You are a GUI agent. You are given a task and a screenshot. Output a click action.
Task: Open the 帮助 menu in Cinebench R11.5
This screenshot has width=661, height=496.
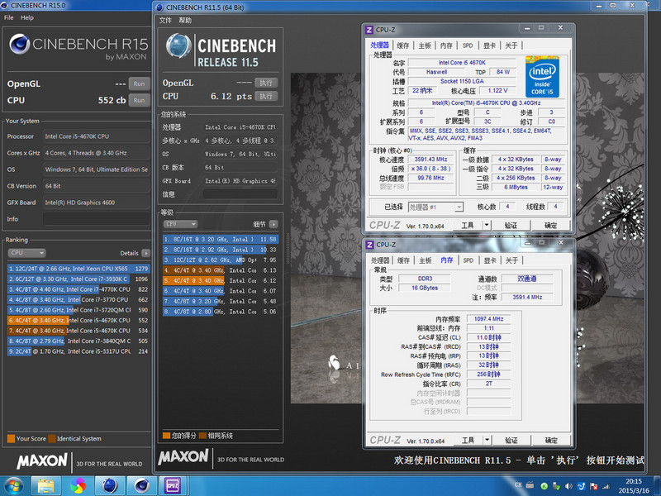click(184, 20)
